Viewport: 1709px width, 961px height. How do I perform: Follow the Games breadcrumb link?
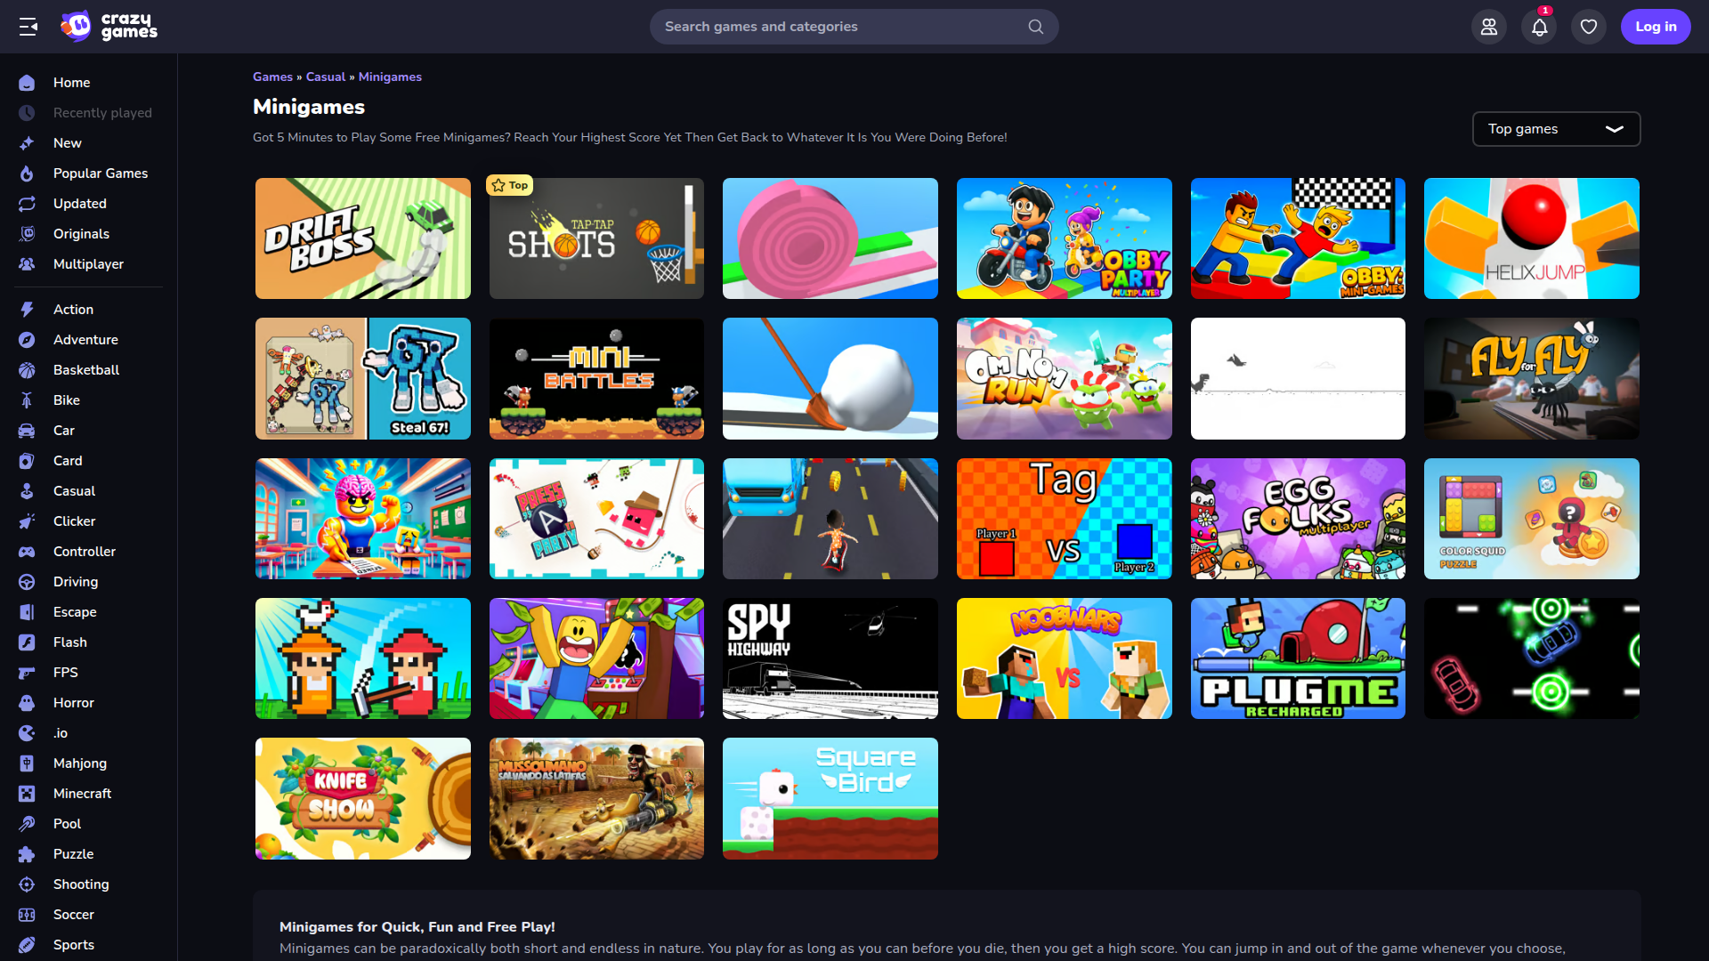(272, 77)
